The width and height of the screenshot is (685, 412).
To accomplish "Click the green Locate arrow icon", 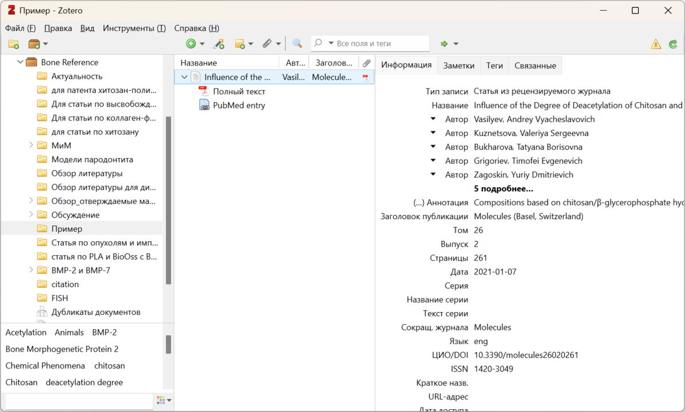I will coord(444,44).
